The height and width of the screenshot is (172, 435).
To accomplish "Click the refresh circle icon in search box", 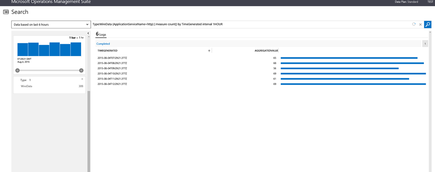I will pyautogui.click(x=414, y=25).
